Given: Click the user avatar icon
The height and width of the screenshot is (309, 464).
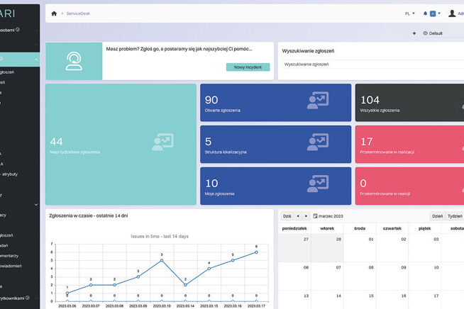Looking at the screenshot, I should click(451, 13).
